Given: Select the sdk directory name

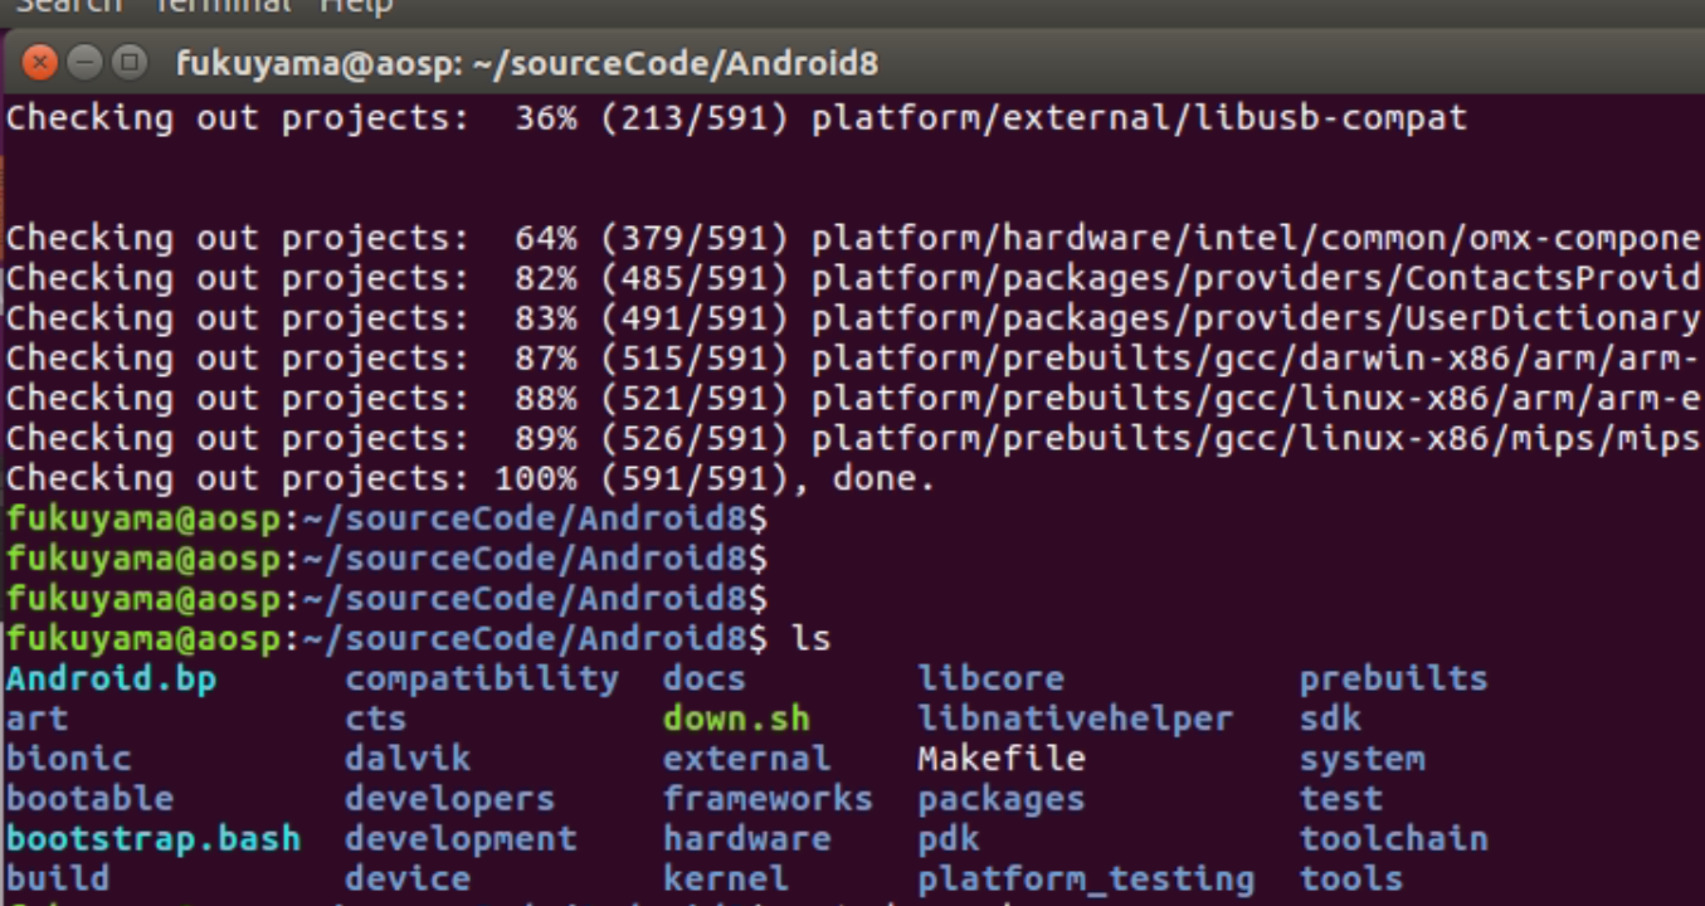Looking at the screenshot, I should click(x=1331, y=719).
